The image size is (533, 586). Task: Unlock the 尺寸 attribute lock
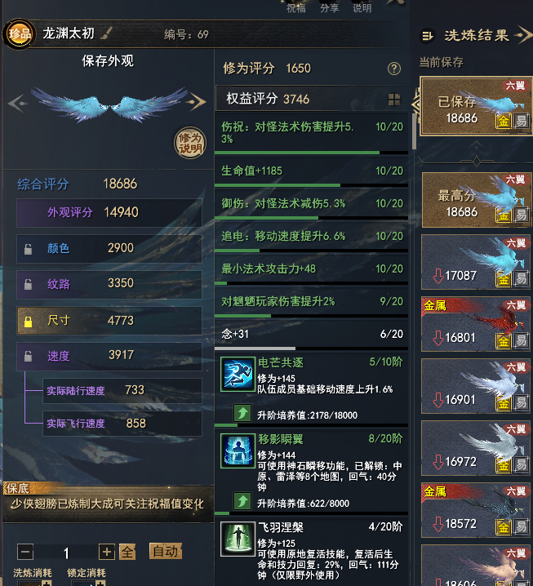(x=28, y=322)
